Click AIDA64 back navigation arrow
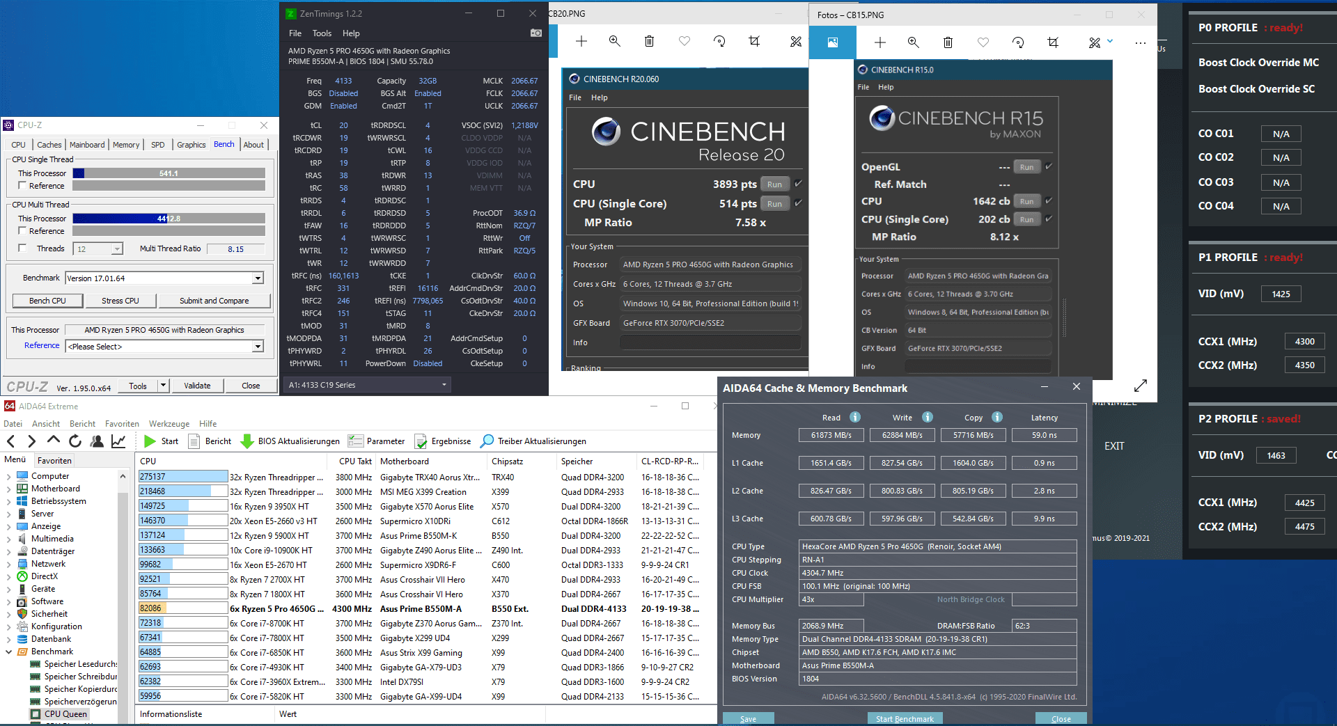1337x726 pixels. (x=10, y=441)
